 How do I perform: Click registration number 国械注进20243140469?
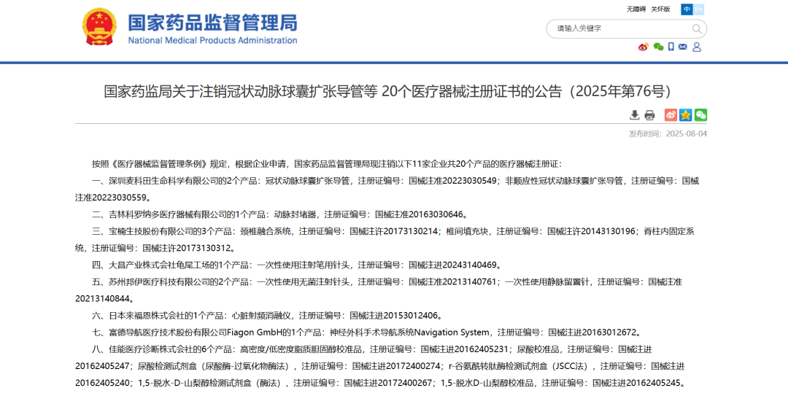click(x=453, y=265)
